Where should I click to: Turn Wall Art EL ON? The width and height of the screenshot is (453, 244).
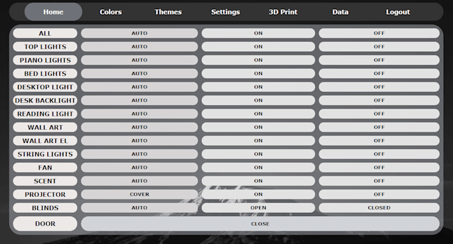tap(258, 140)
